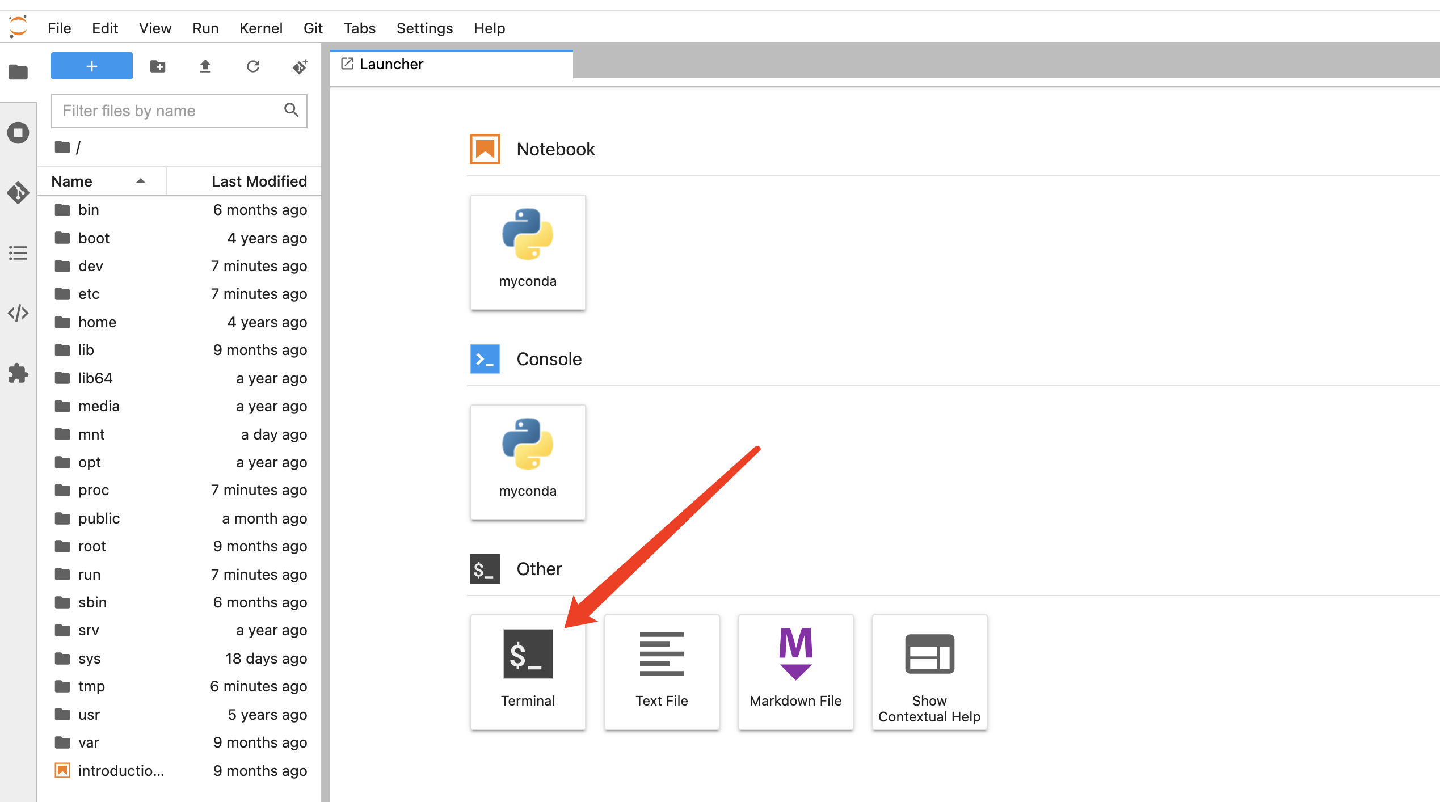Sort files by Last Modified header
The width and height of the screenshot is (1440, 802).
tap(244, 181)
